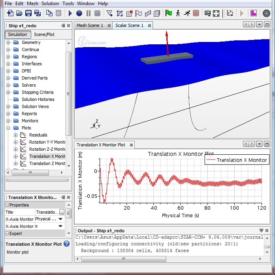
Task: Switch to the Scene/Plot tab
Action: [44, 34]
